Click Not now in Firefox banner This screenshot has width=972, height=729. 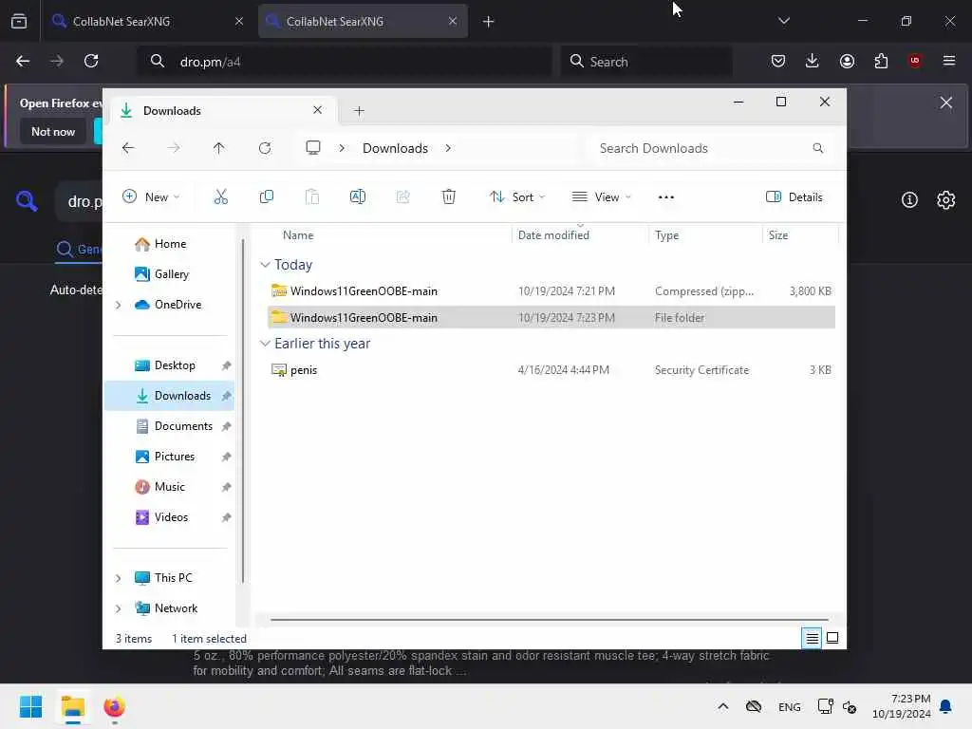(x=53, y=131)
